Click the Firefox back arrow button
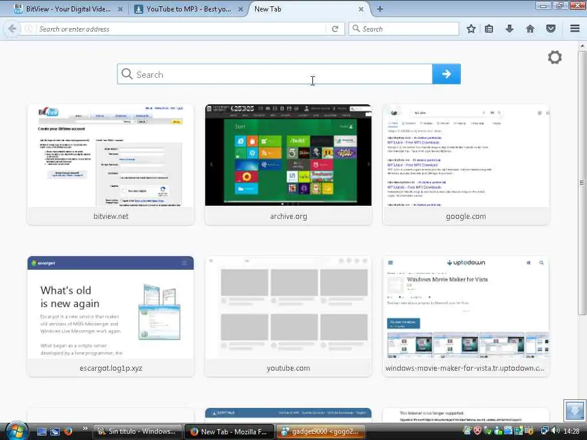This screenshot has height=440, width=587. coord(12,29)
